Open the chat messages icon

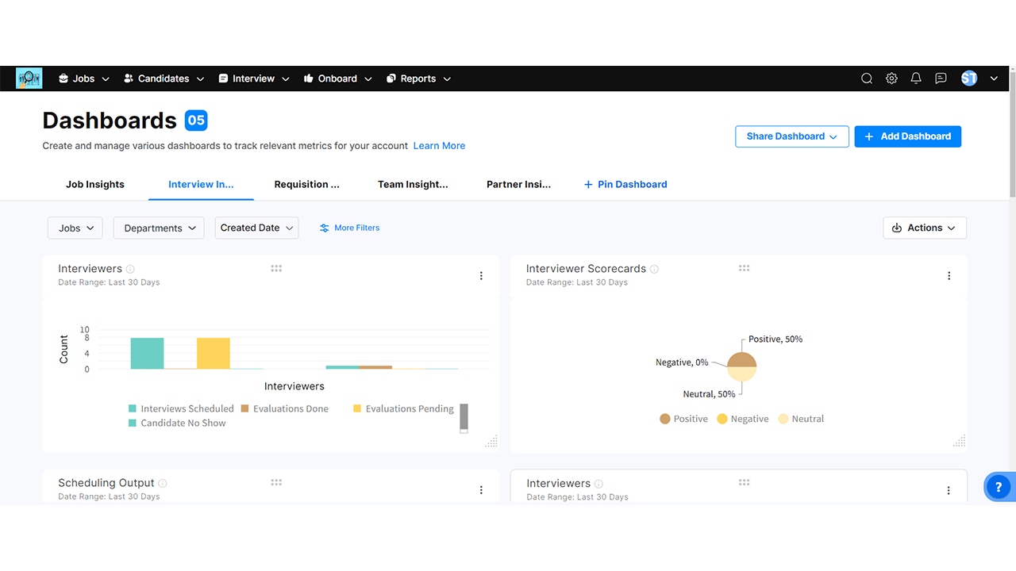(941, 79)
